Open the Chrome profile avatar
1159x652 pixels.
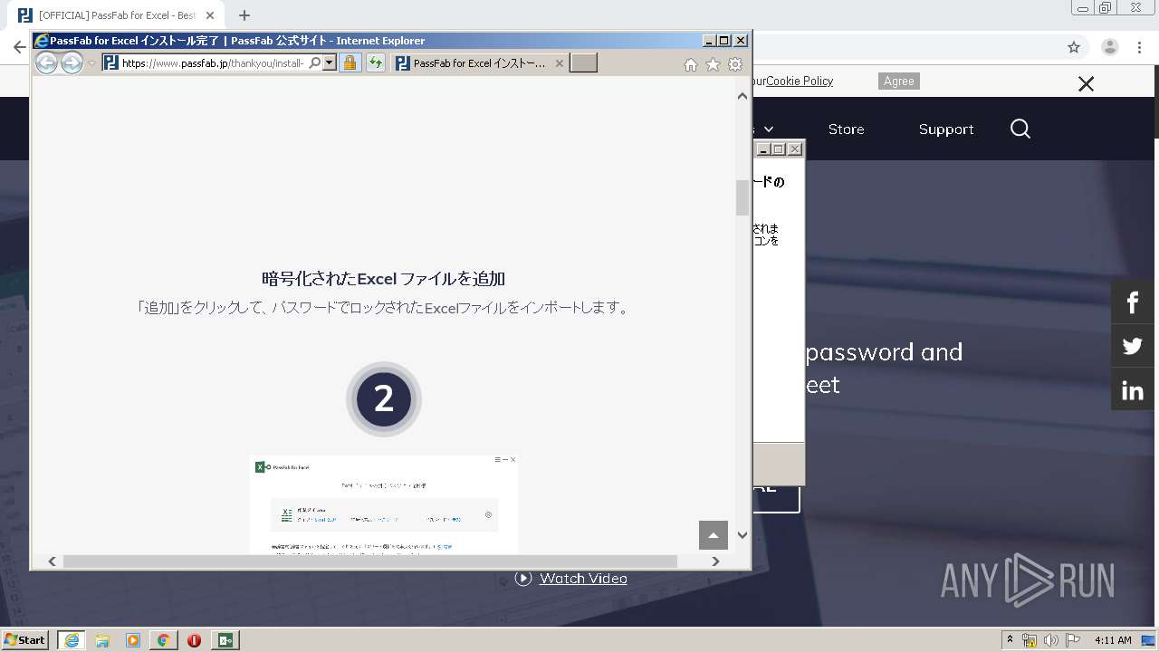[x=1110, y=47]
